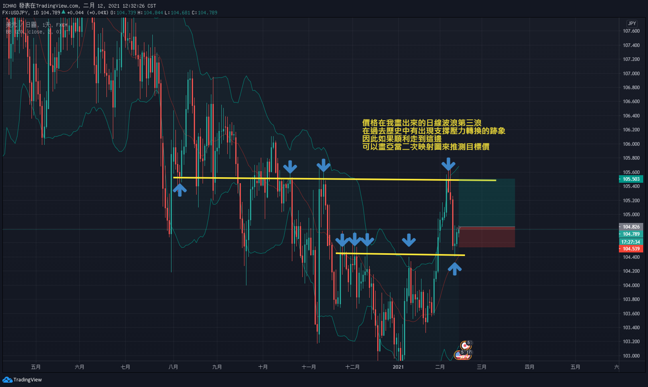Viewport: 648px width, 387px height.
Task: Click the green up-triangle change indicator in header
Action: 63,12
